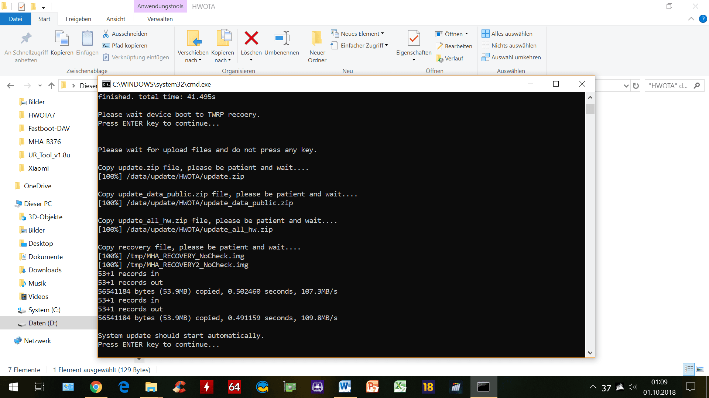Switch to the Verwalten tab
This screenshot has width=709, height=398.
coord(160,19)
